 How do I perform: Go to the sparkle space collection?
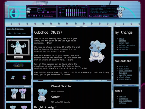[126, 75]
